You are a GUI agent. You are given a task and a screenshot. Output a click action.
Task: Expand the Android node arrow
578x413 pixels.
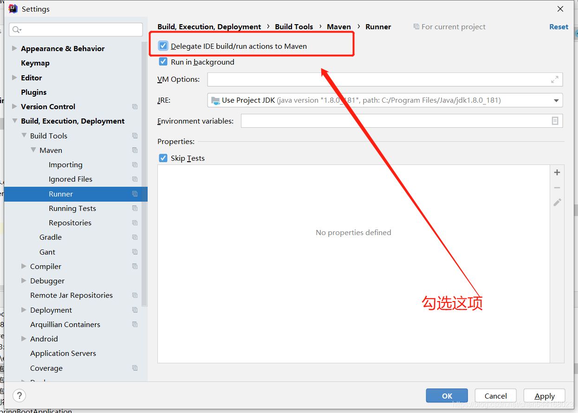point(24,339)
